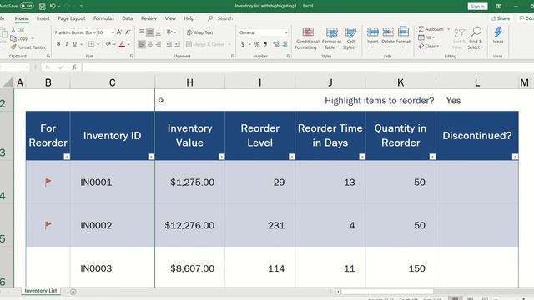Image resolution: width=534 pixels, height=300 pixels.
Task: Click the red Font Color button
Action: pyautogui.click(x=122, y=44)
